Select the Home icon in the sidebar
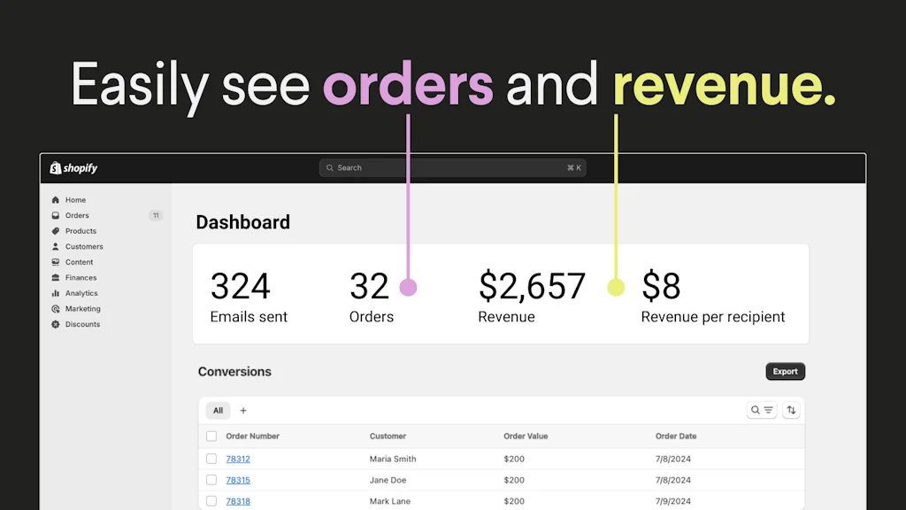 coord(56,199)
